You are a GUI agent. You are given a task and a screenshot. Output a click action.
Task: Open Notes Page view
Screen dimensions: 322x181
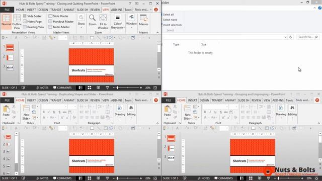[32, 22]
